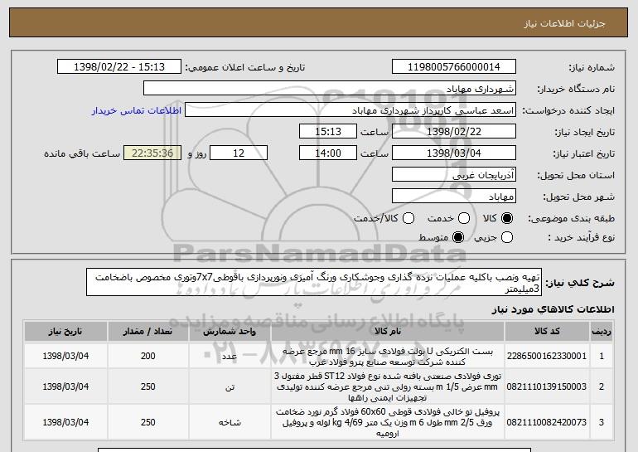The image size is (638, 452).
Task: Click the quantity 250 in row 2
Action: pos(147,386)
